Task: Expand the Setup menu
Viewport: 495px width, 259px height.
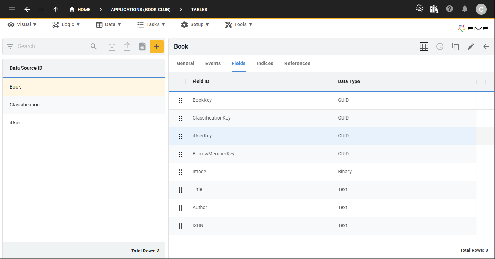Action: pos(195,24)
